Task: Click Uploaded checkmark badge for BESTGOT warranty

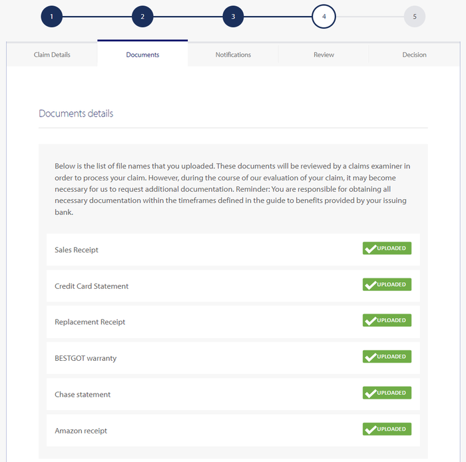Action: [387, 357]
